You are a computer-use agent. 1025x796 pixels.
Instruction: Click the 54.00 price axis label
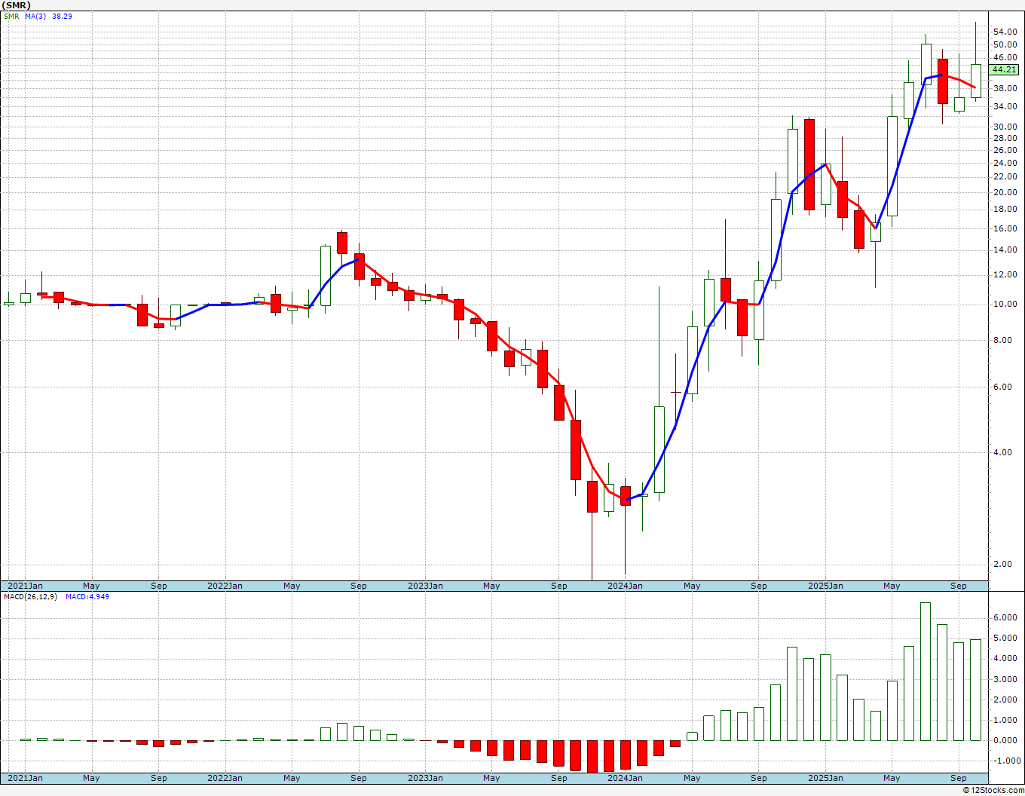(x=1005, y=32)
